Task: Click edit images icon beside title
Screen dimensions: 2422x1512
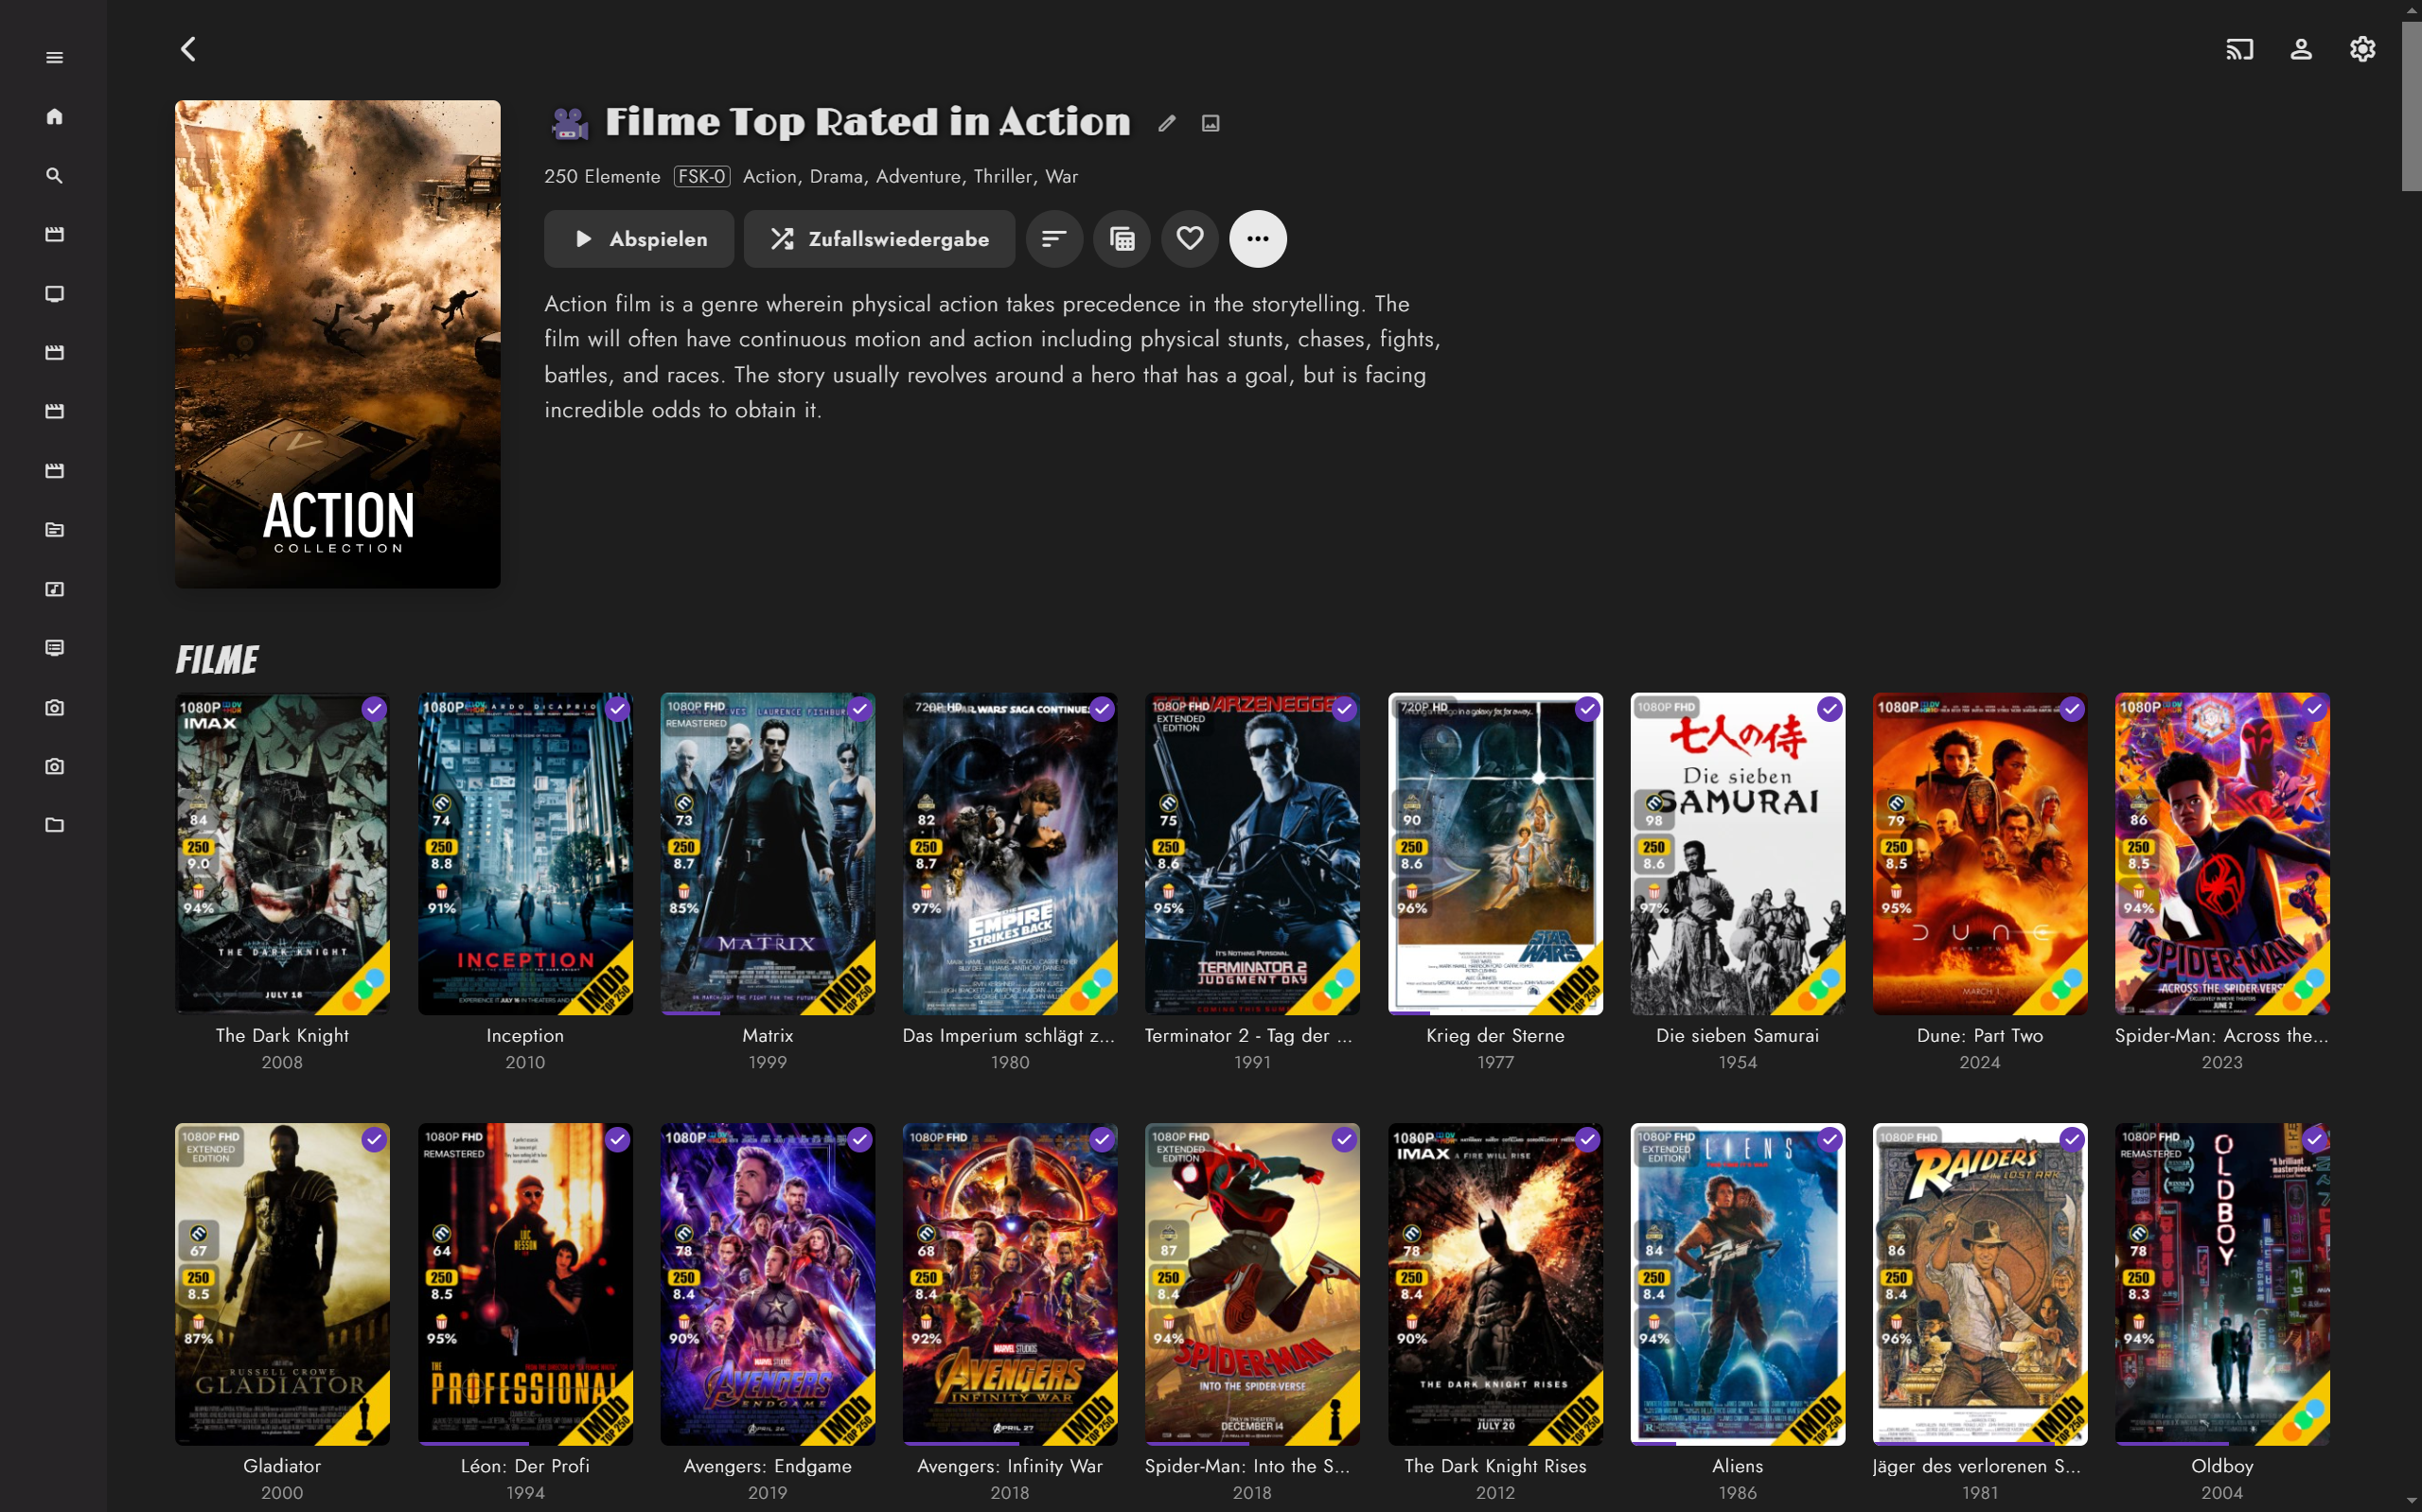Action: tap(1210, 123)
